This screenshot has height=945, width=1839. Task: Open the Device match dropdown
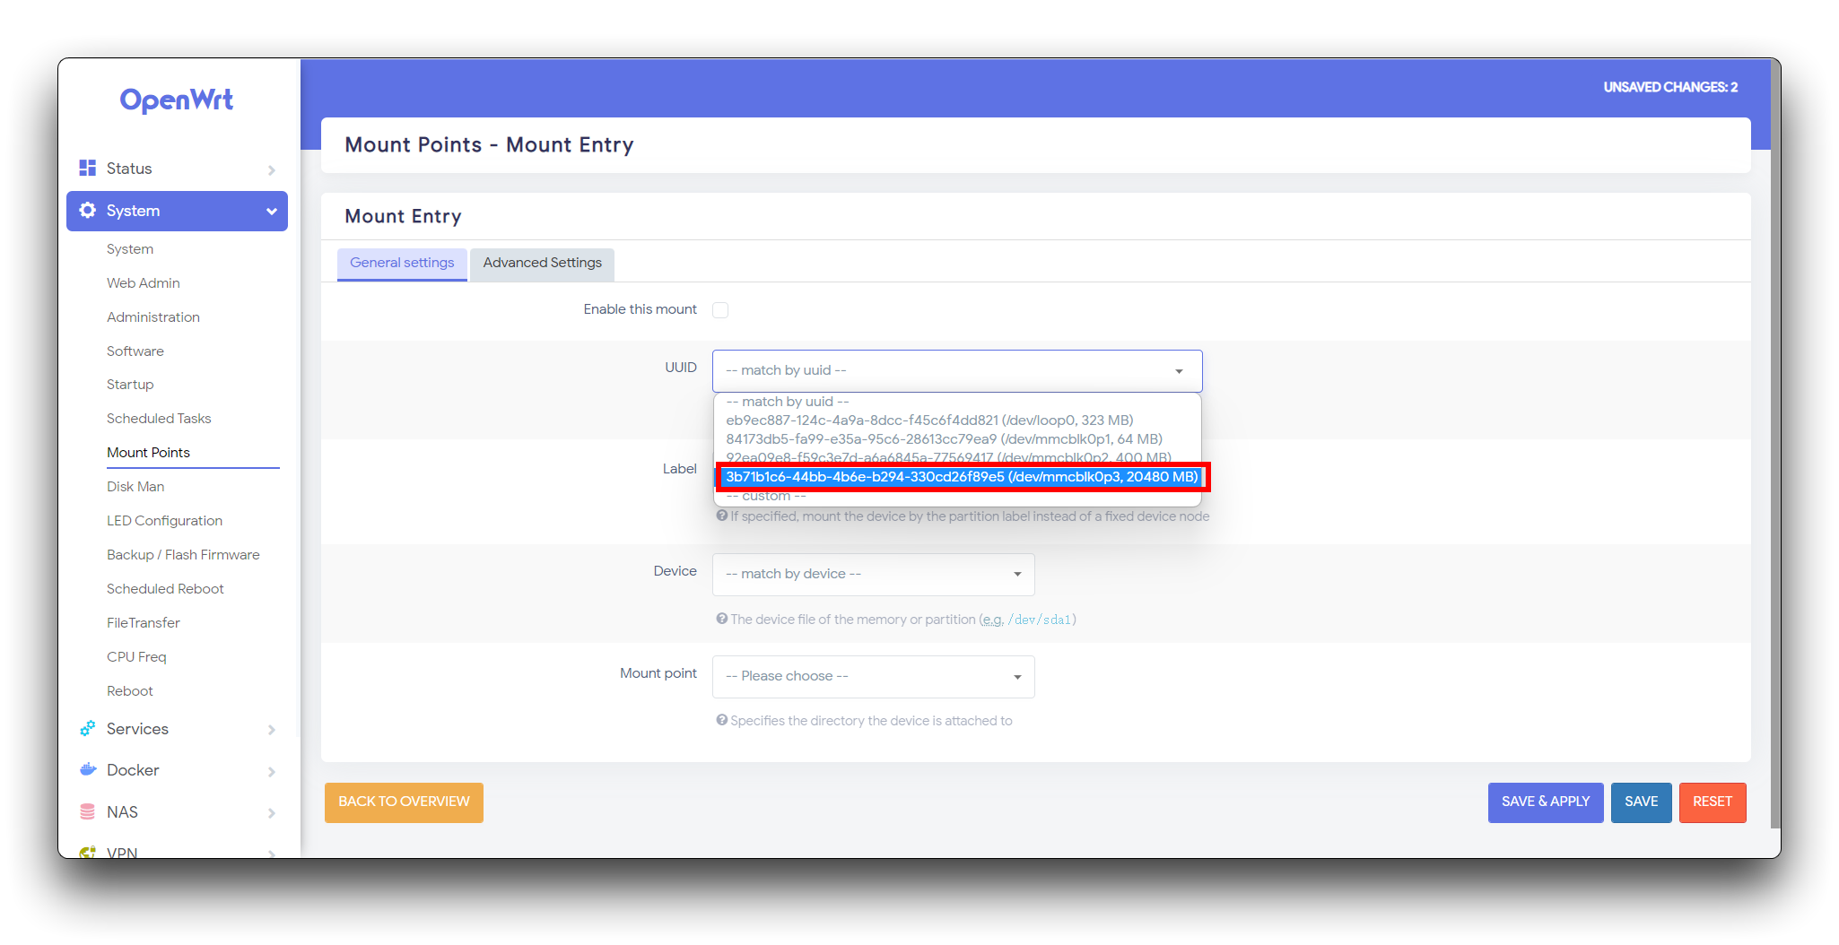pos(873,574)
